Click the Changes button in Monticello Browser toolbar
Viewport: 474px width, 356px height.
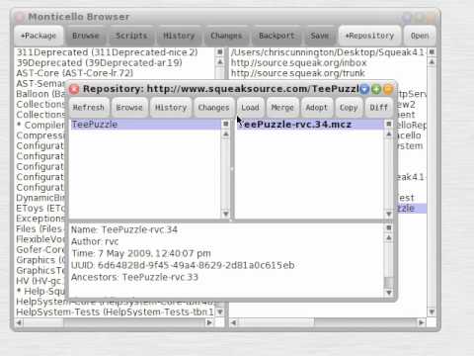226,36
